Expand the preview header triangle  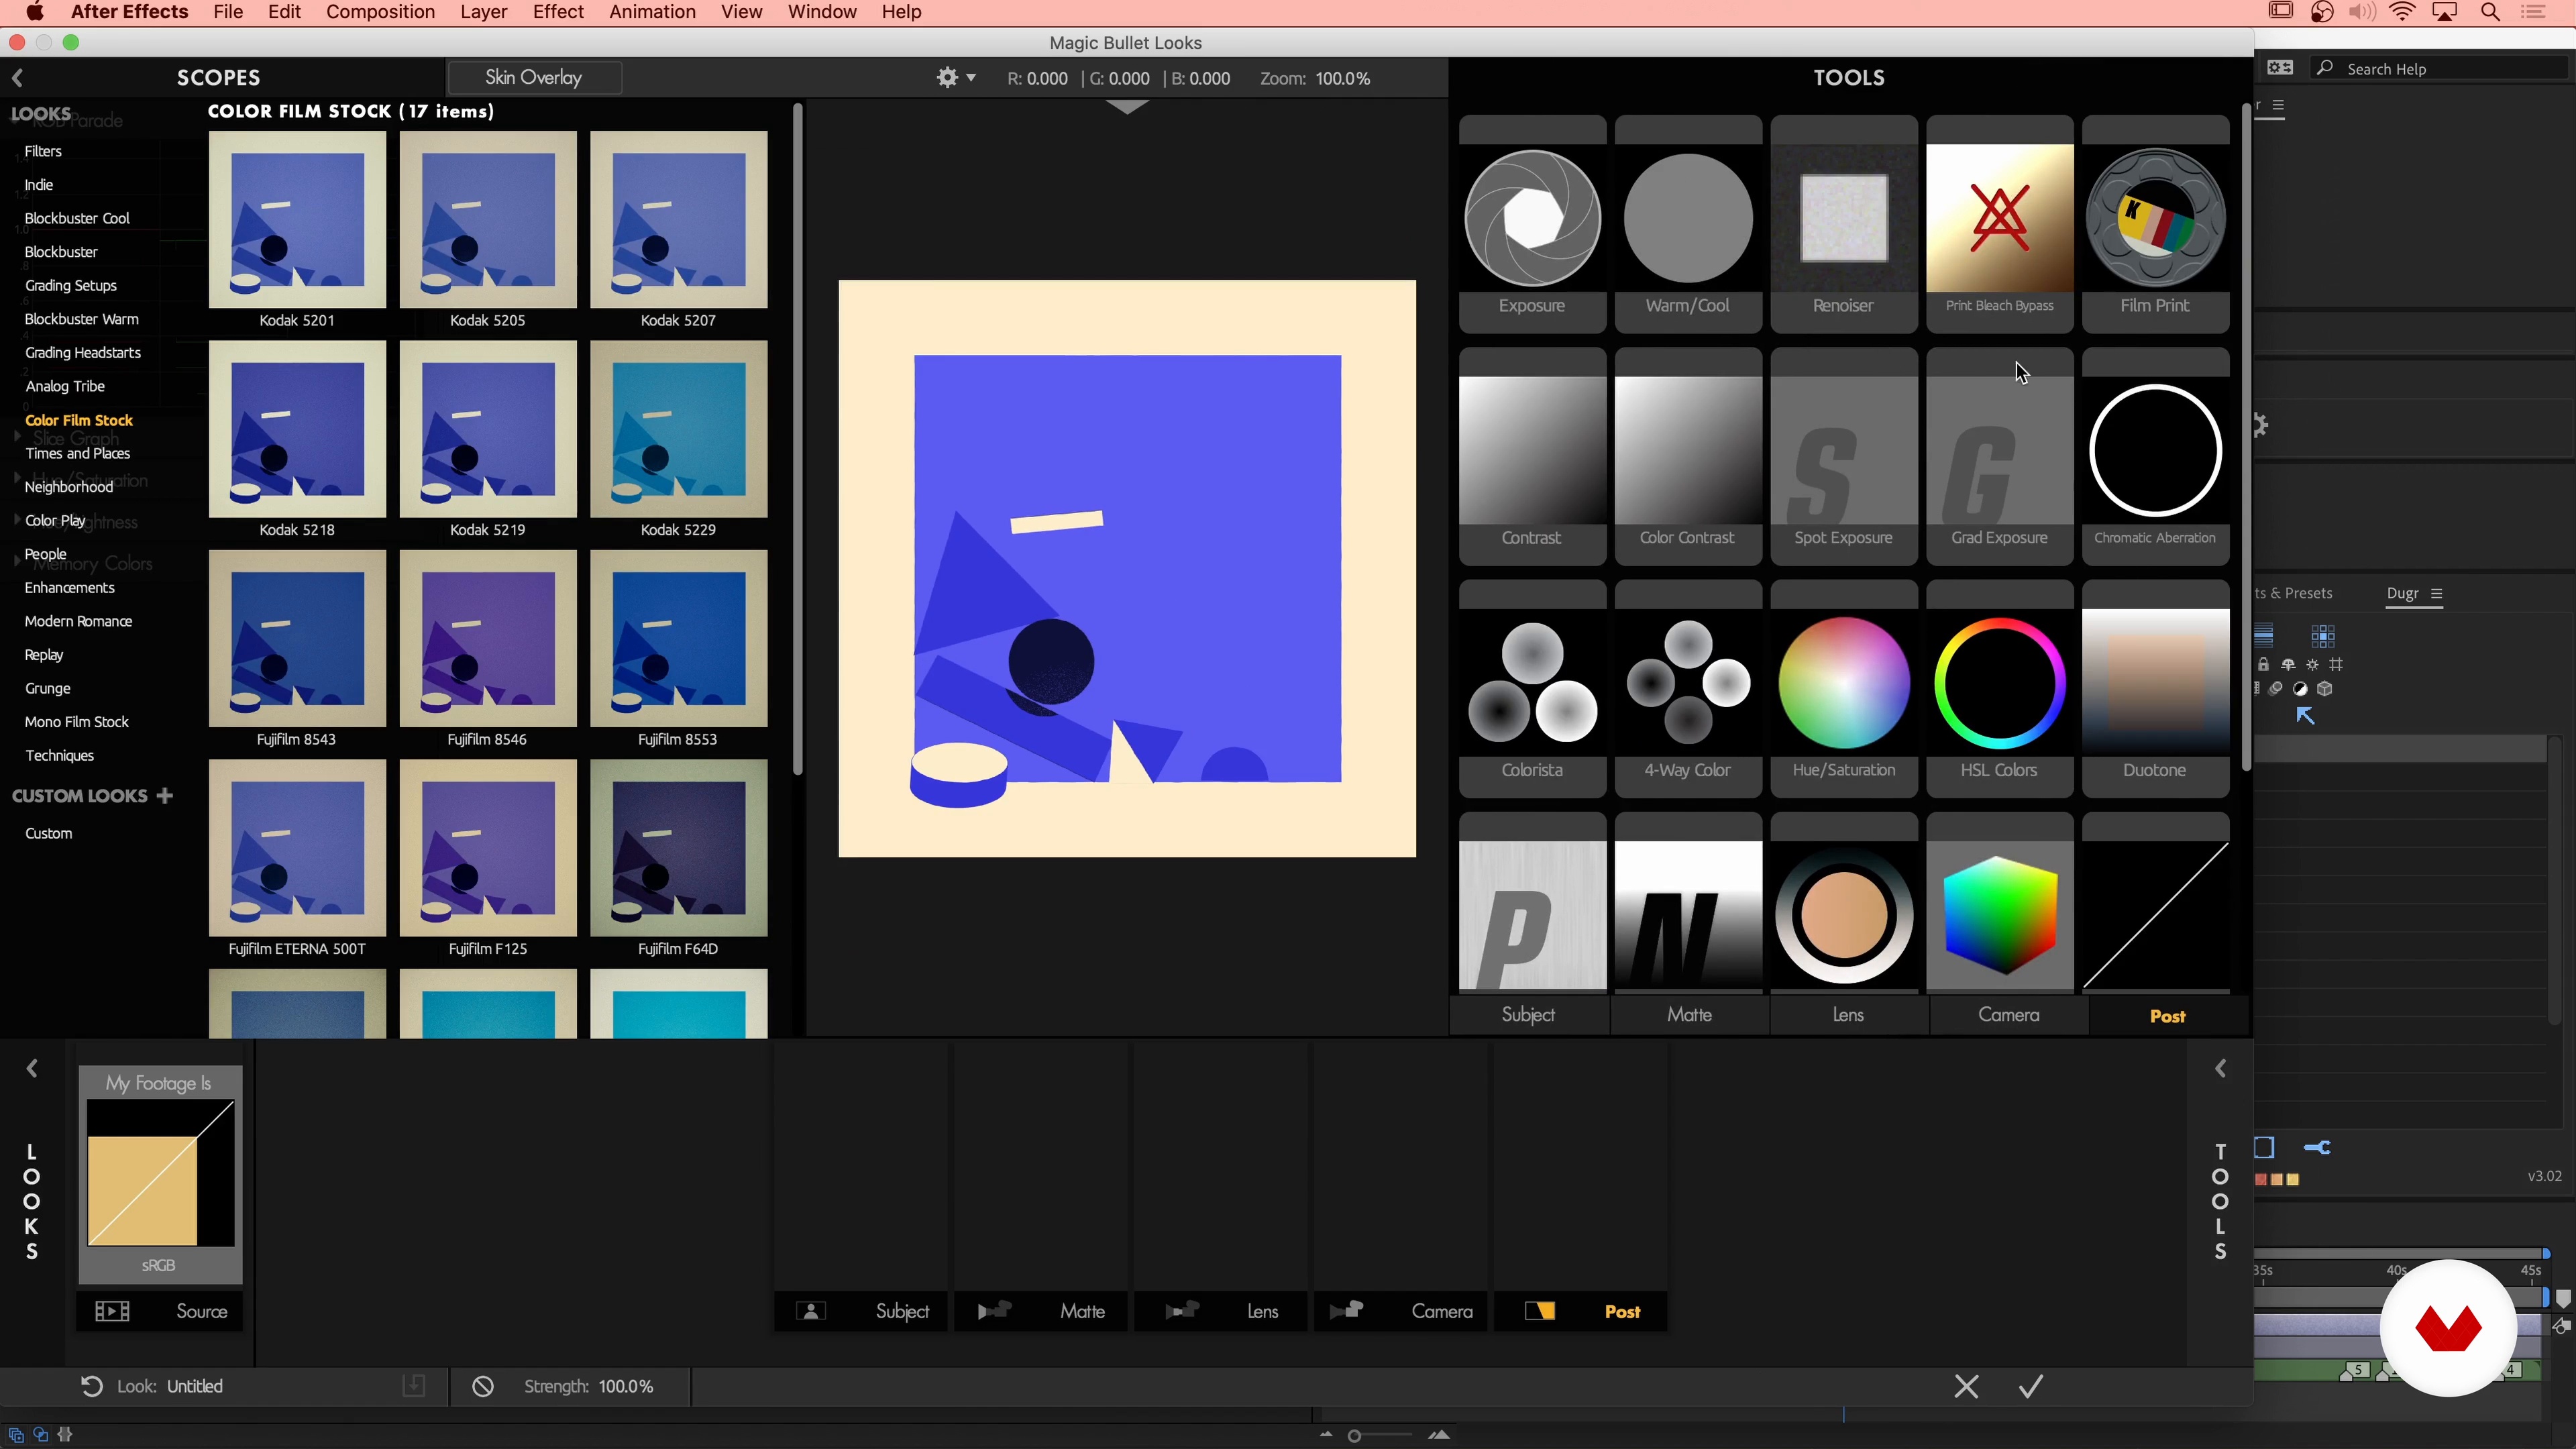coord(1127,107)
